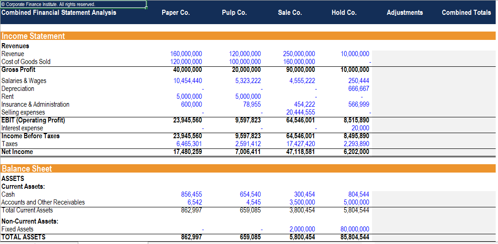498x244 pixels.
Task: Select Sale Co. selling expenses 20,444,555
Action: 301,112
